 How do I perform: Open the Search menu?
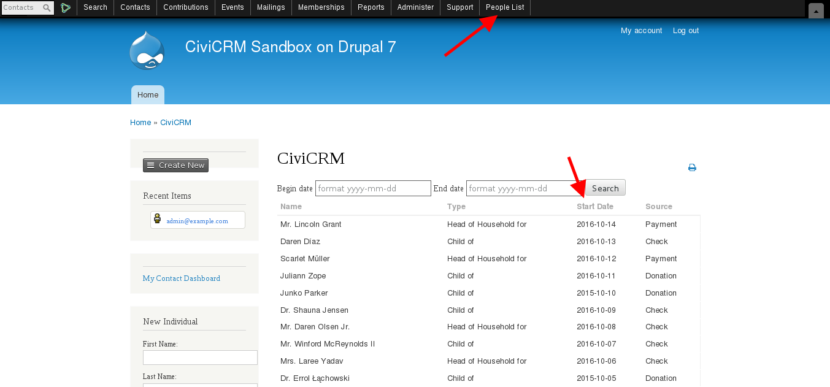pos(95,7)
